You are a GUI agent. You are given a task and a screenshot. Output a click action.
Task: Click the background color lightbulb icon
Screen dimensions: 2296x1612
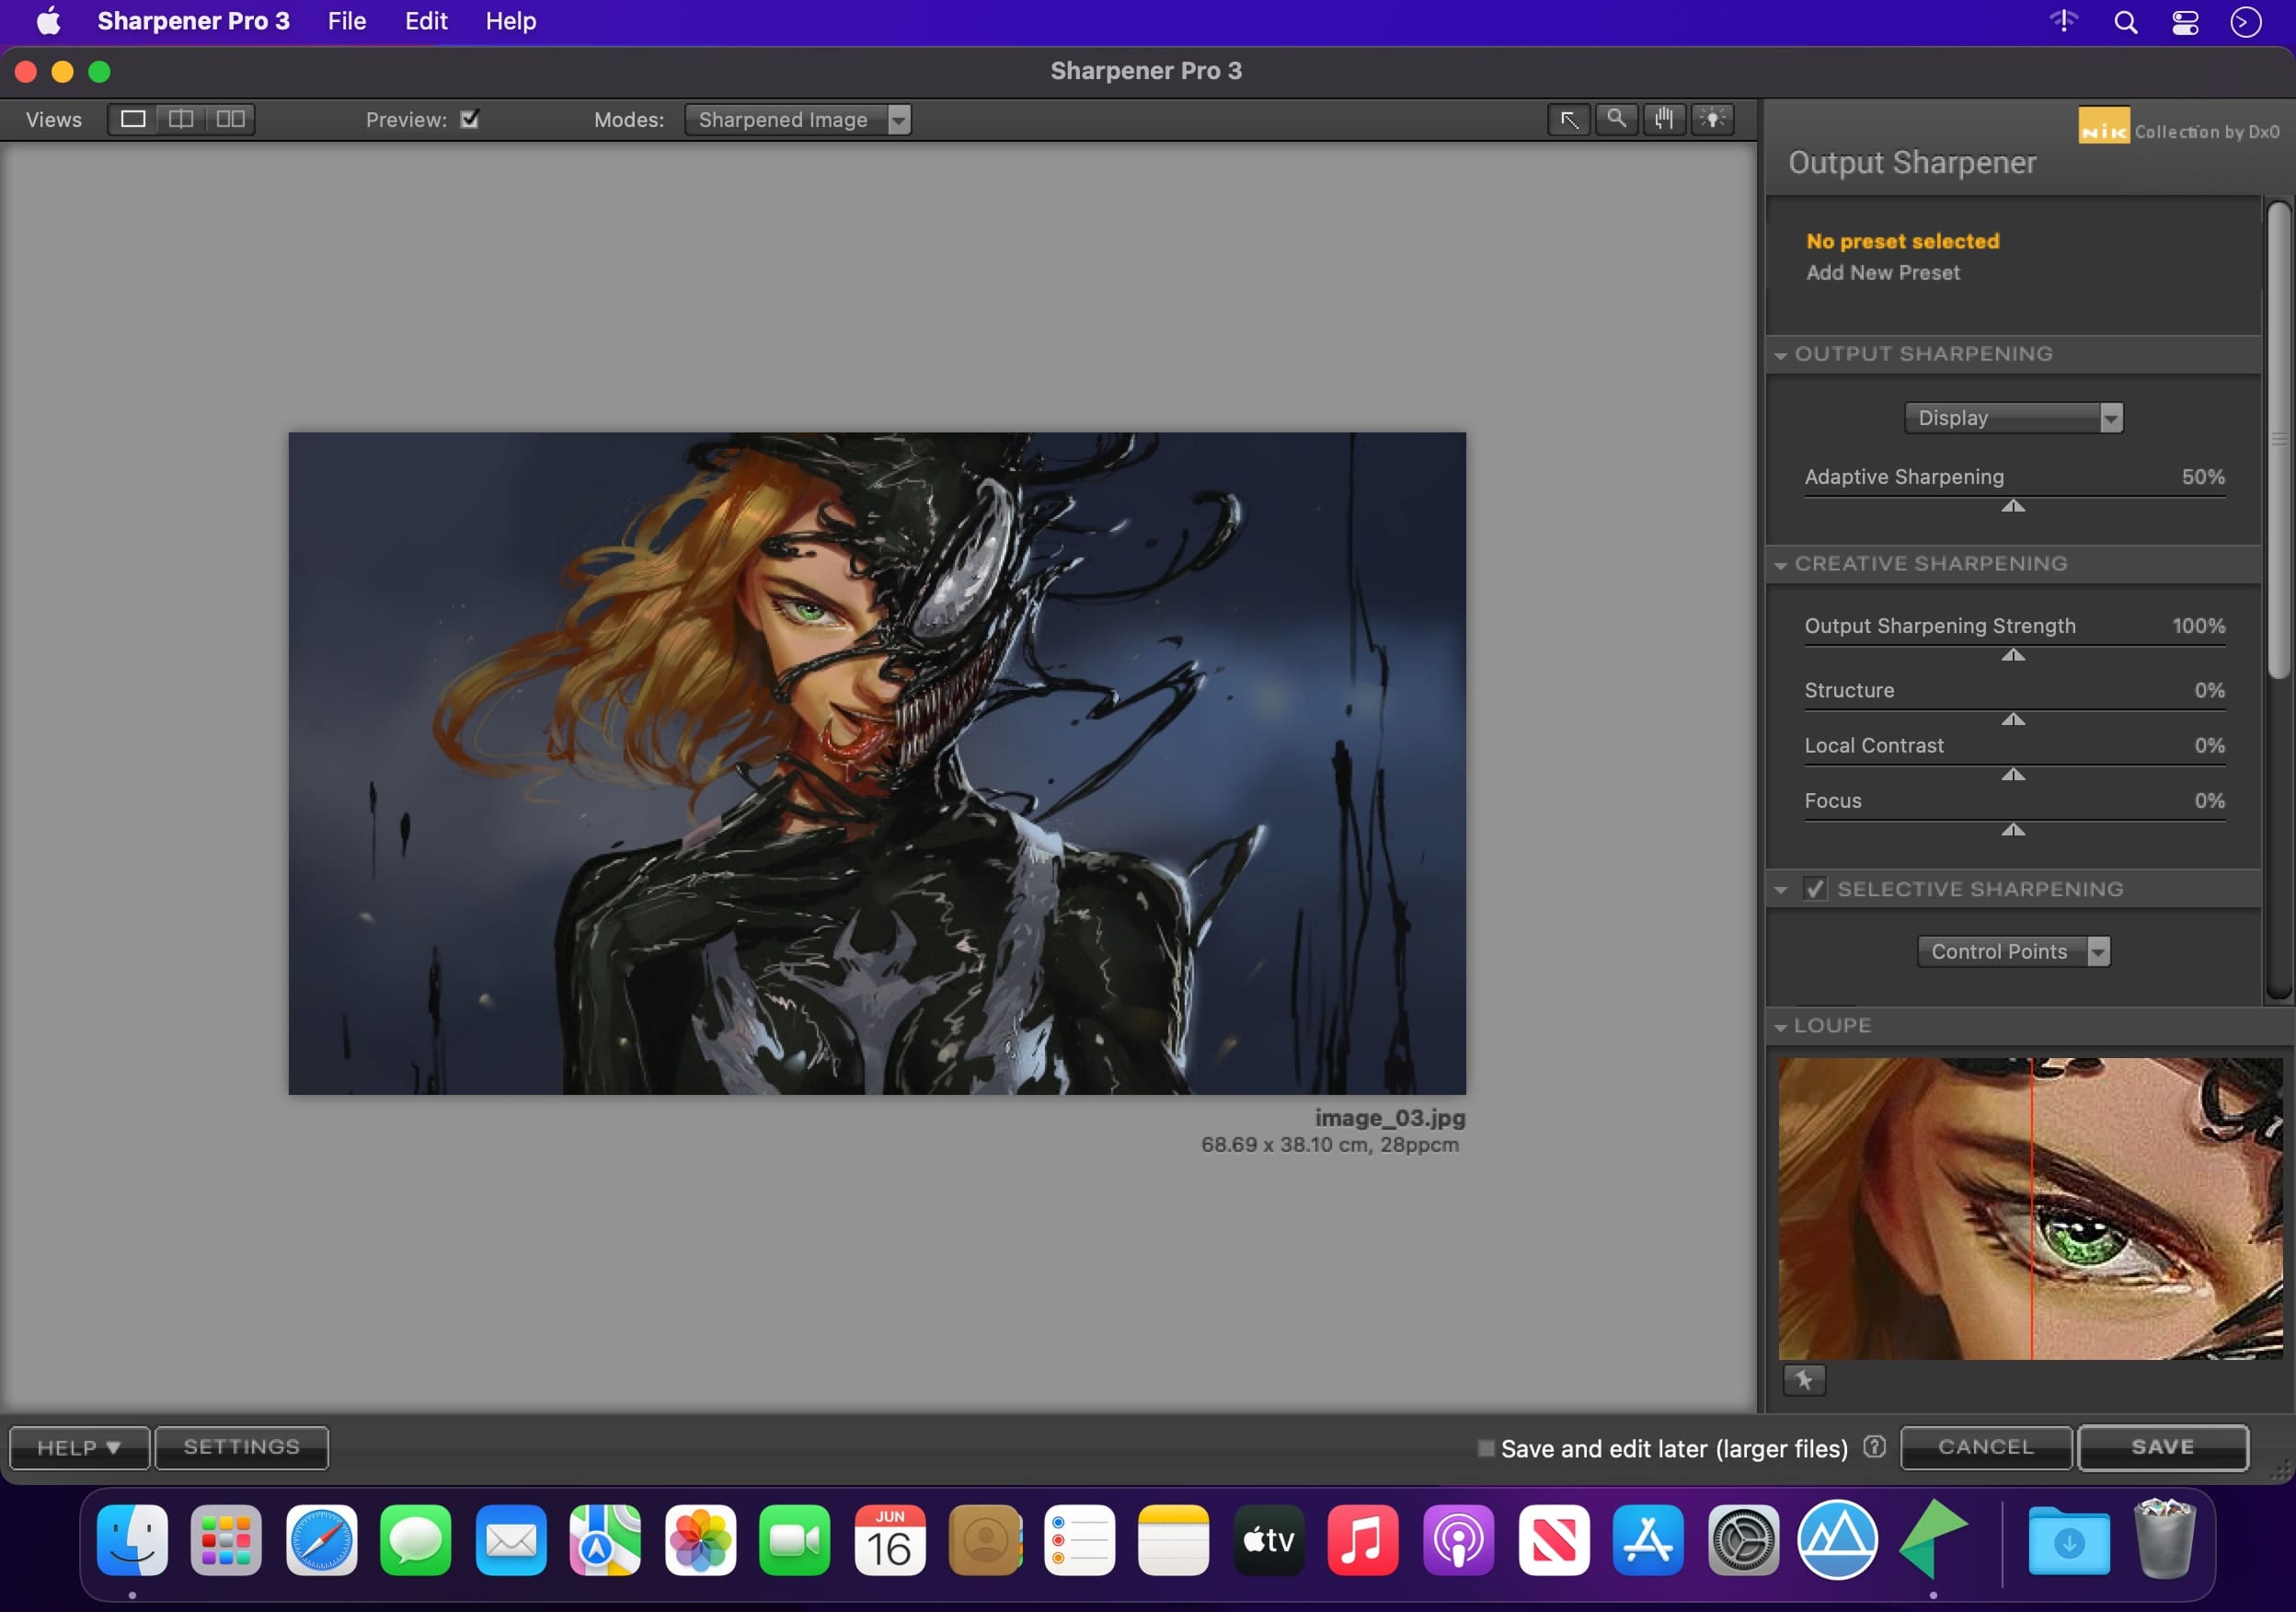pos(1712,119)
